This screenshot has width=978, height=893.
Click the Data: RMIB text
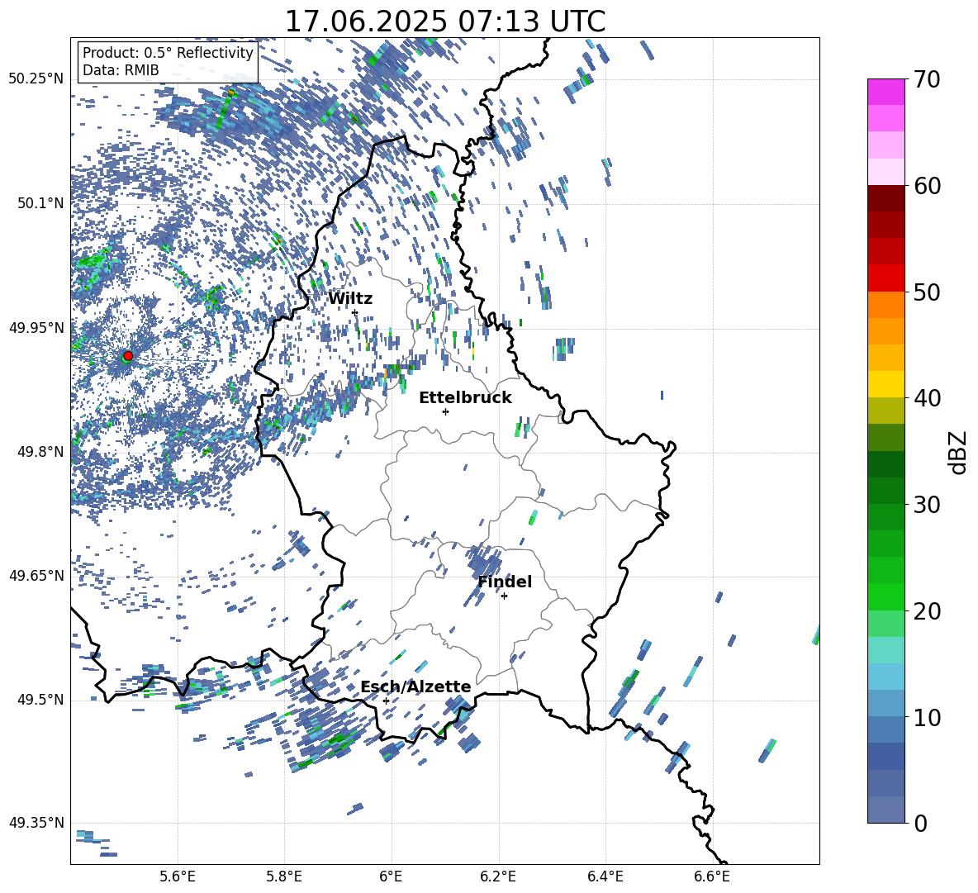(x=121, y=70)
